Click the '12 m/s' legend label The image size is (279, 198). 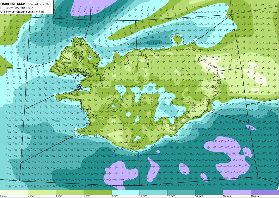(171, 196)
